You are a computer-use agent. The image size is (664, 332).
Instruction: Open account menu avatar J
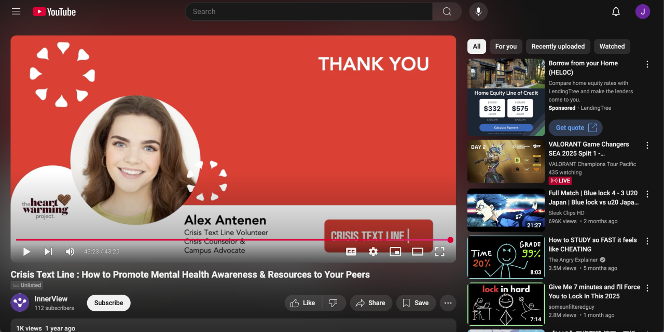point(643,11)
